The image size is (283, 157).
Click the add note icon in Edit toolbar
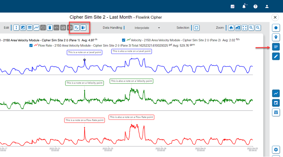[77, 28]
